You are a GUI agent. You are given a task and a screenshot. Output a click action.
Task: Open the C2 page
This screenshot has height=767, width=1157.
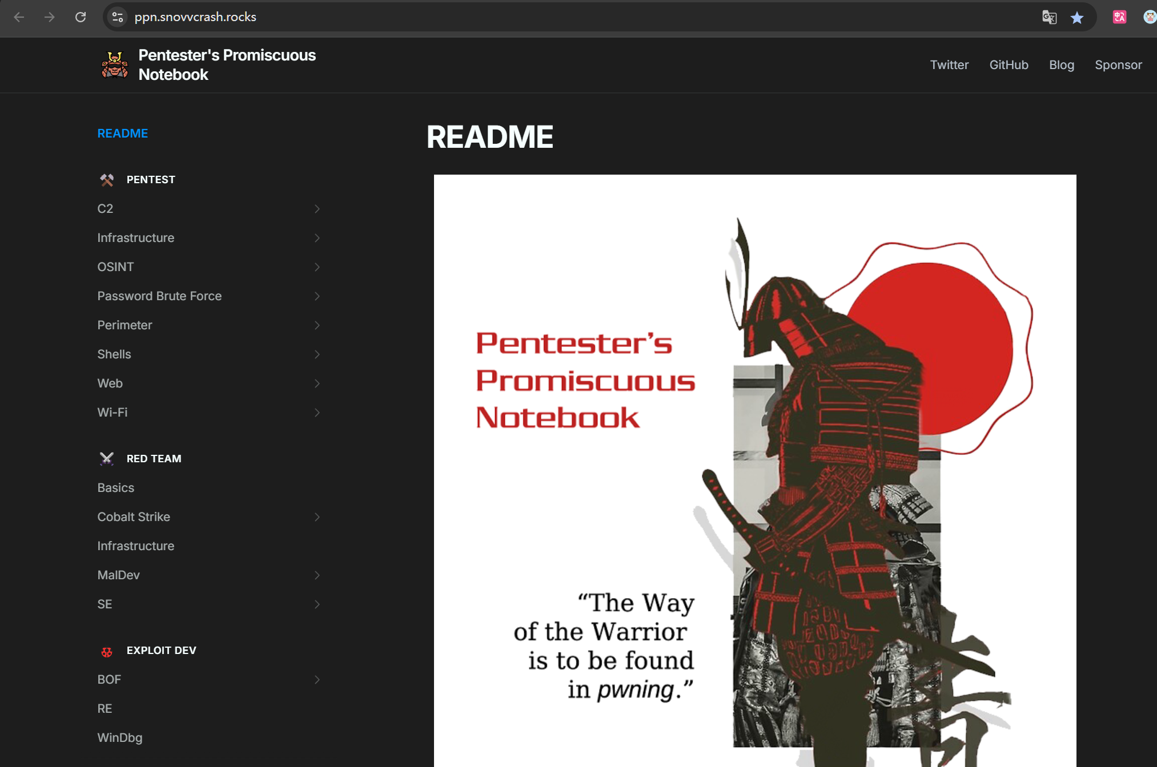[x=105, y=209]
